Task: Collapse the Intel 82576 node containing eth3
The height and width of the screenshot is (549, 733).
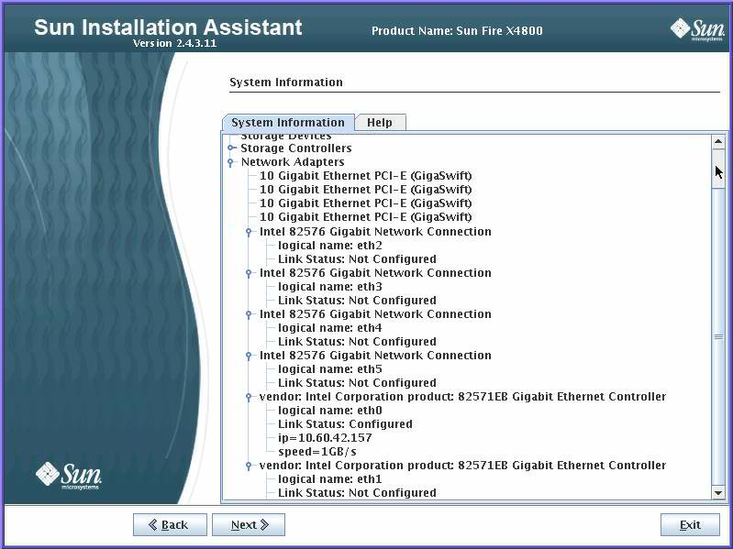Action: (249, 272)
